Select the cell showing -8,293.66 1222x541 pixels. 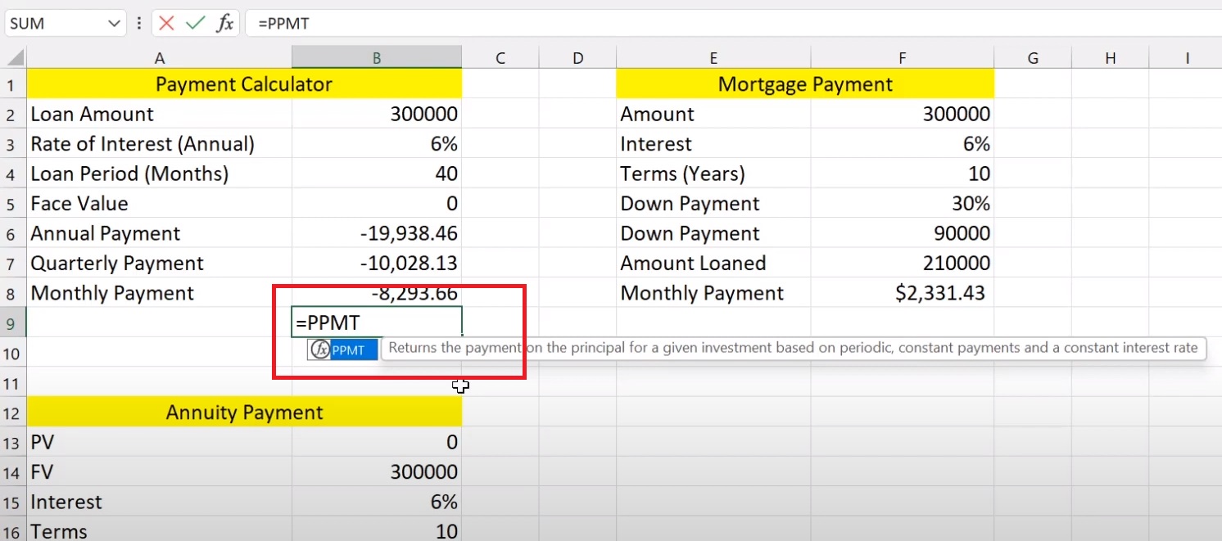coord(376,293)
